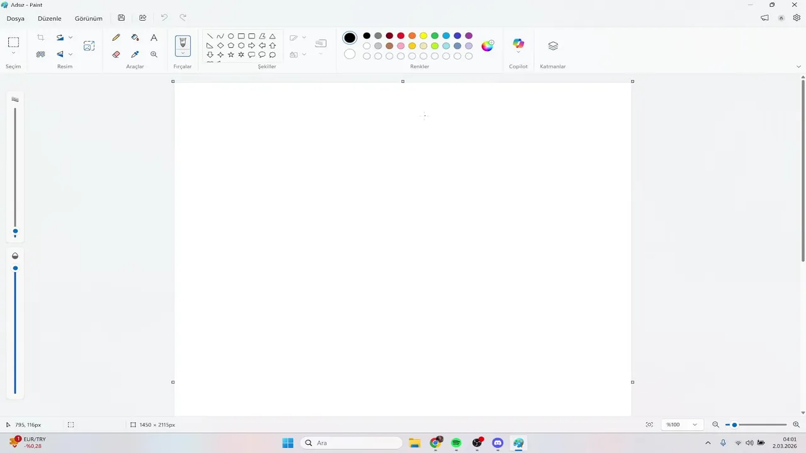
Task: Collapse the ribbon with the chevron
Action: [x=799, y=66]
